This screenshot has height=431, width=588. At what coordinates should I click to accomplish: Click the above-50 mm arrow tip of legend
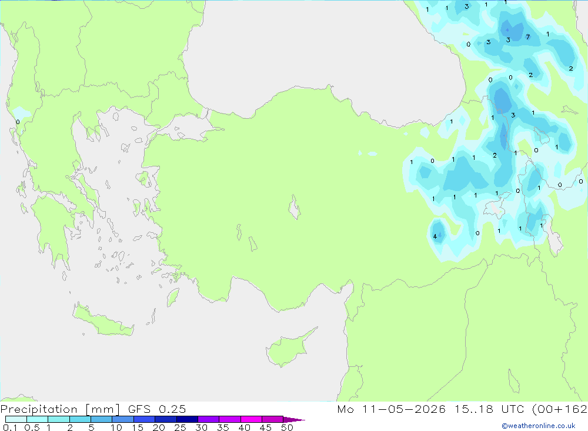(x=294, y=419)
